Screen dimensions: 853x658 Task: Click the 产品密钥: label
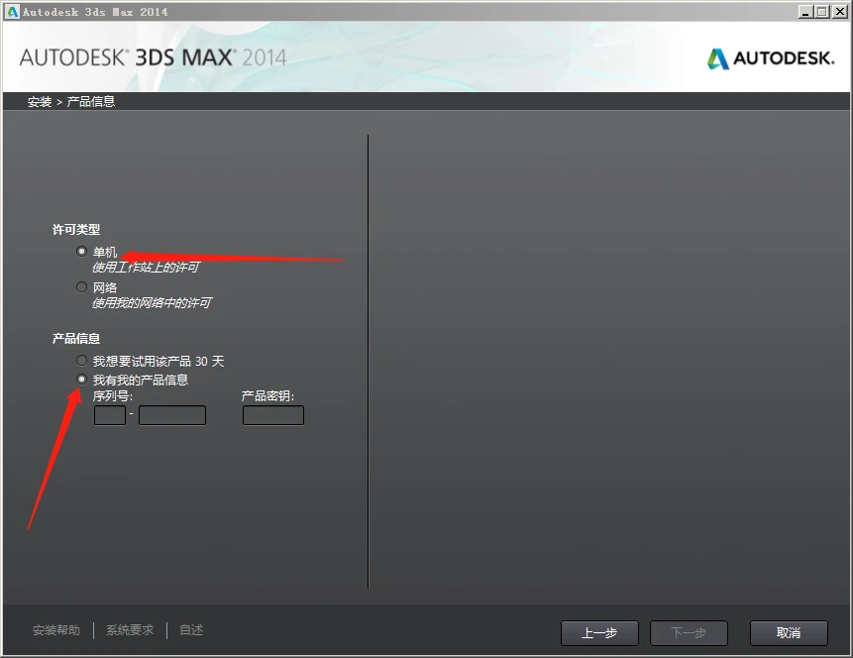(267, 396)
